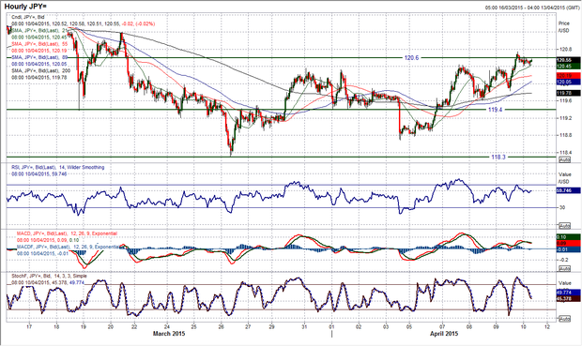
Task: Click the MACD 12, 26, 9 Exponential legend
Action: 67,233
